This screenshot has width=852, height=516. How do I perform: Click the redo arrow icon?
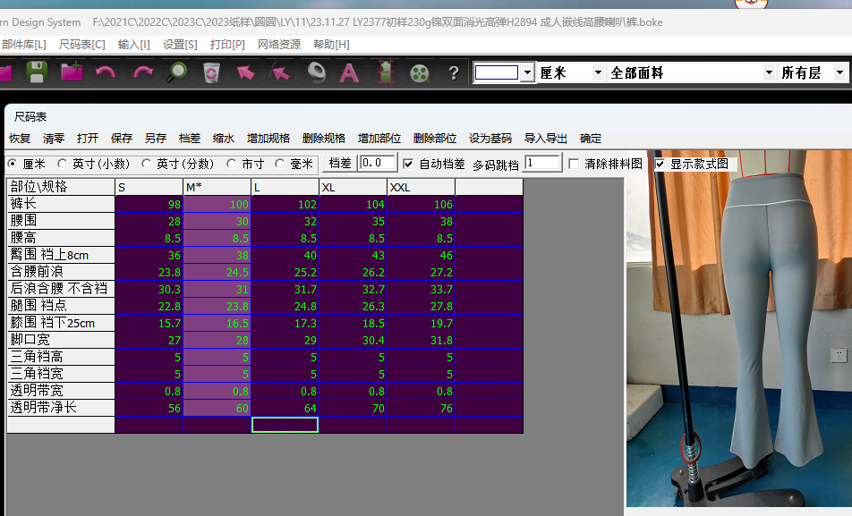142,72
